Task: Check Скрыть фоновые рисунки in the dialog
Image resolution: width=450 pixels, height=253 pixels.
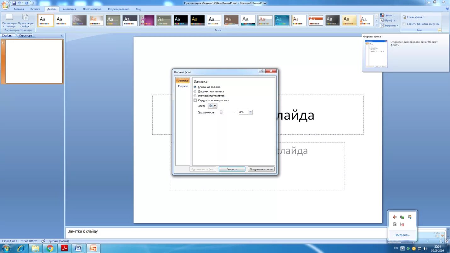Action: click(x=195, y=100)
